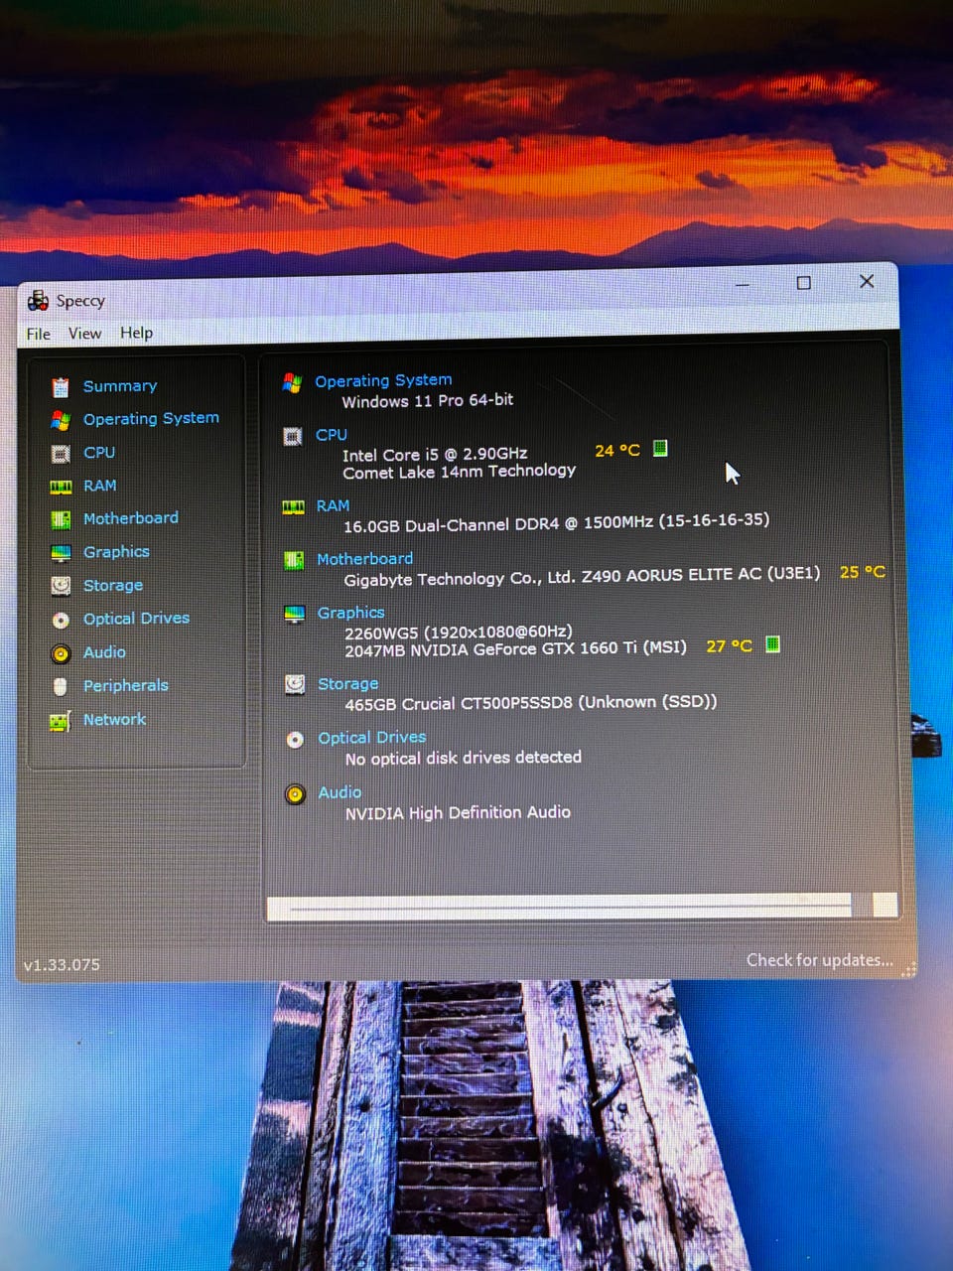953x1271 pixels.
Task: Open the CPU heading link in summary
Action: pyautogui.click(x=332, y=435)
